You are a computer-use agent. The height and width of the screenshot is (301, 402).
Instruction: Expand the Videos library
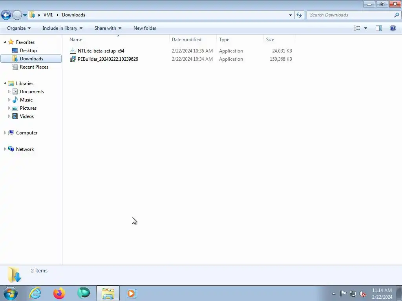click(x=9, y=116)
